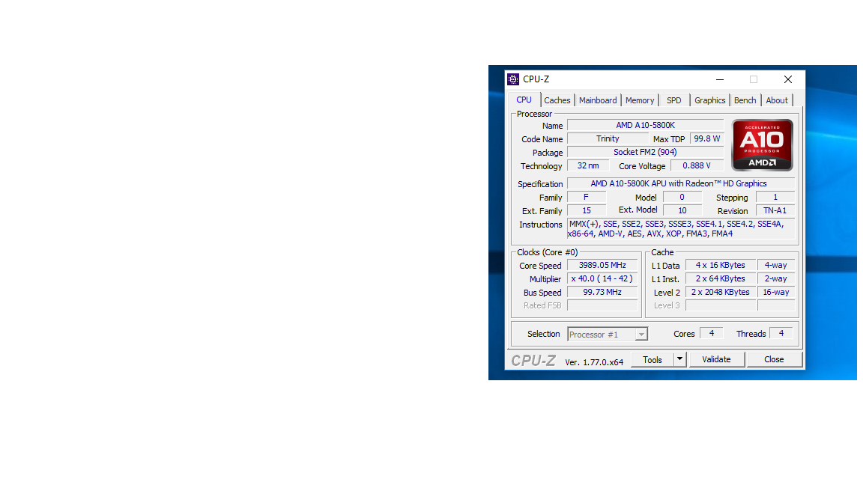
Task: Click the Family value F
Action: pos(587,198)
